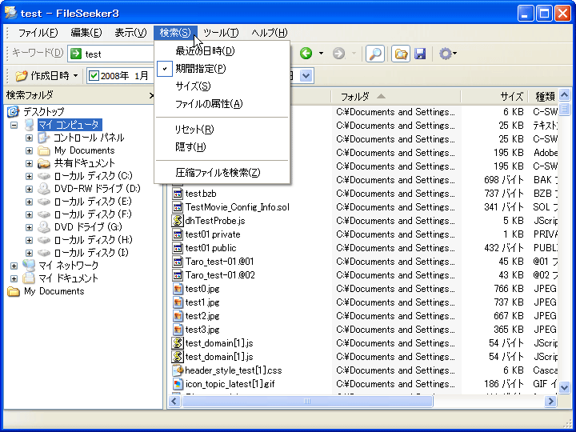
Task: Click the test.bzb file icon
Action: click(178, 194)
